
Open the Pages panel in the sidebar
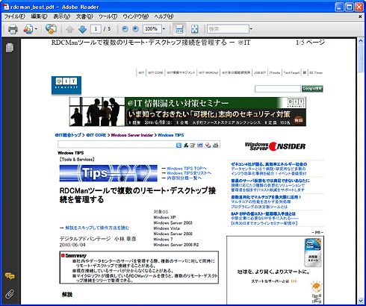[10, 48]
